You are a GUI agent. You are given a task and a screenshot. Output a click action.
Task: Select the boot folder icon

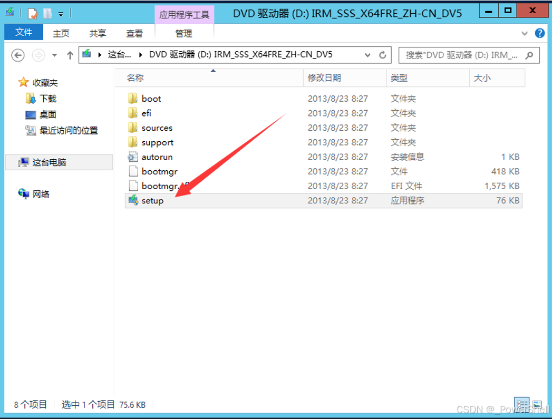coord(133,99)
